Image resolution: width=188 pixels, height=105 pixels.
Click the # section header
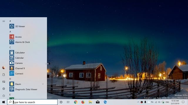tap(10, 21)
